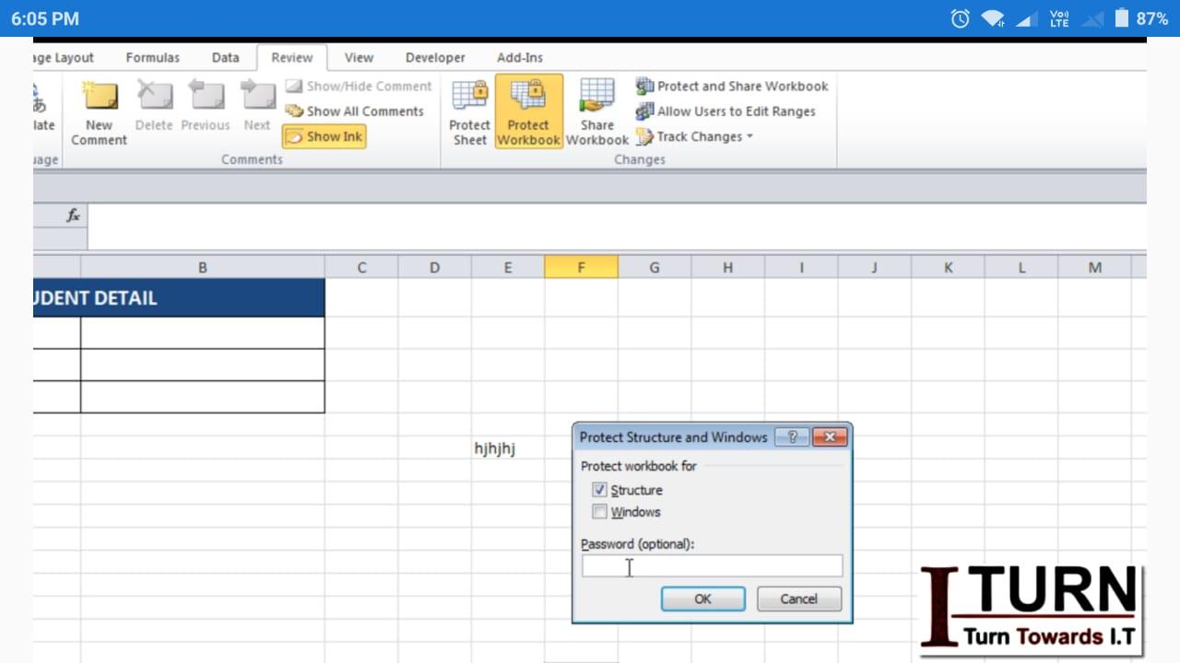Click into the formula bar
The width and height of the screenshot is (1180, 663).
coord(616,226)
